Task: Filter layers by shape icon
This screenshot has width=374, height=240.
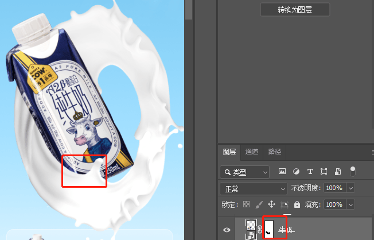Action: pyautogui.click(x=324, y=172)
